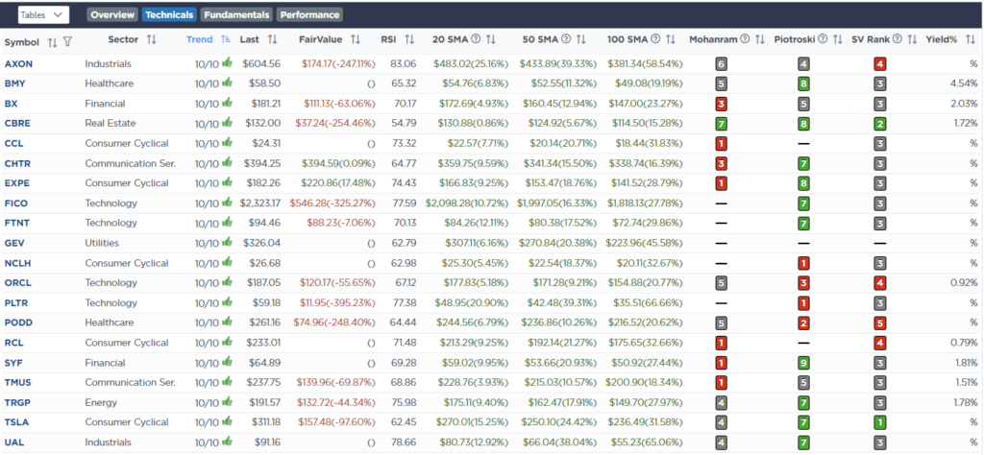The width and height of the screenshot is (984, 455).
Task: Click the thumbs-up trend icon for PLTR
Action: click(x=228, y=303)
